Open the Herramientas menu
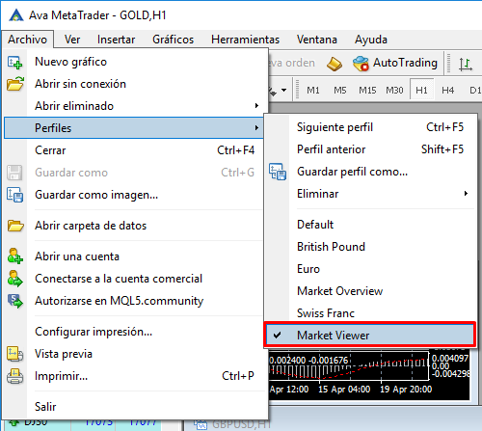Image resolution: width=482 pixels, height=431 pixels. [x=245, y=40]
